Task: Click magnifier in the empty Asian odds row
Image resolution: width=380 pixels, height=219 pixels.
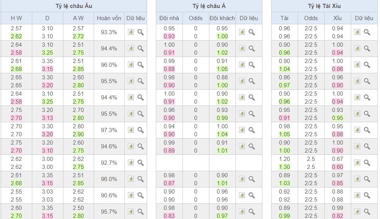Action: (x=252, y=163)
